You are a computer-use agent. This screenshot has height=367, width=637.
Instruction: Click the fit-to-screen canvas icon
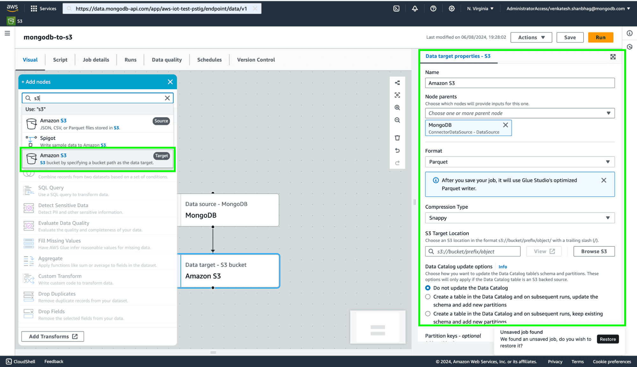tap(397, 95)
